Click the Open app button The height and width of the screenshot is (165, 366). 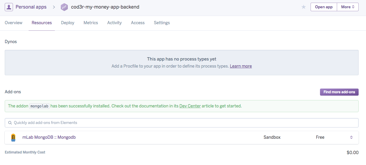pyautogui.click(x=324, y=7)
